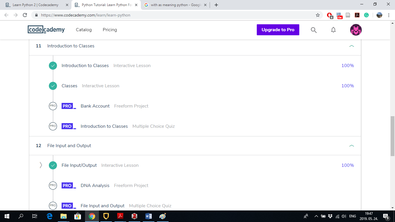Screen dimensions: 395x222
Task: Click the 100% progress for Classes lesson
Action: (x=348, y=86)
